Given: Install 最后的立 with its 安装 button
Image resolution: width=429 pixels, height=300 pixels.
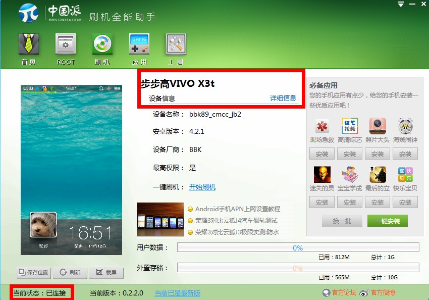Looking at the screenshot, I should (x=378, y=203).
